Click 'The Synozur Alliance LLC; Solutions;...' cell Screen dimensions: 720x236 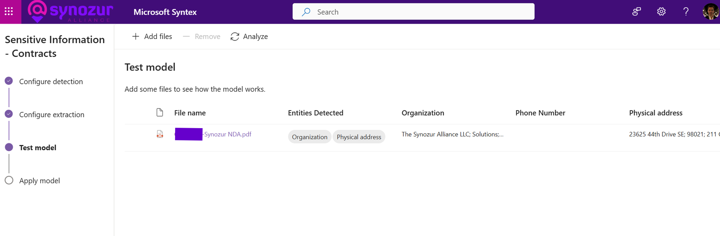(453, 134)
